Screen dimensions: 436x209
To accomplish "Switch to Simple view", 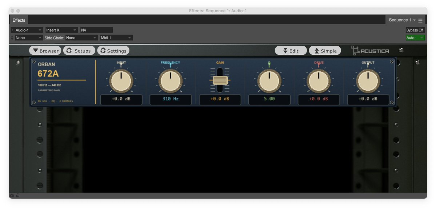I will click(325, 51).
